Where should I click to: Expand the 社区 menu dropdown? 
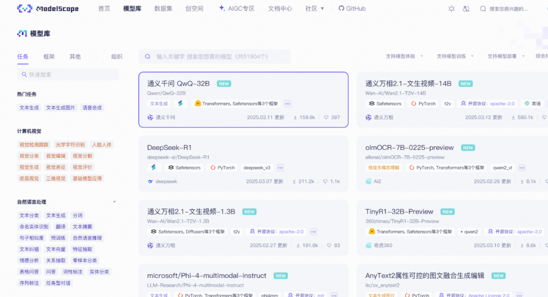pos(315,9)
